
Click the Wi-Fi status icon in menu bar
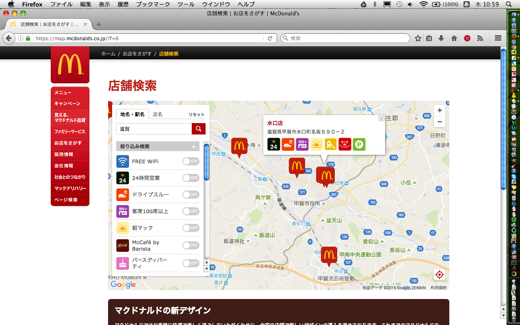424,4
